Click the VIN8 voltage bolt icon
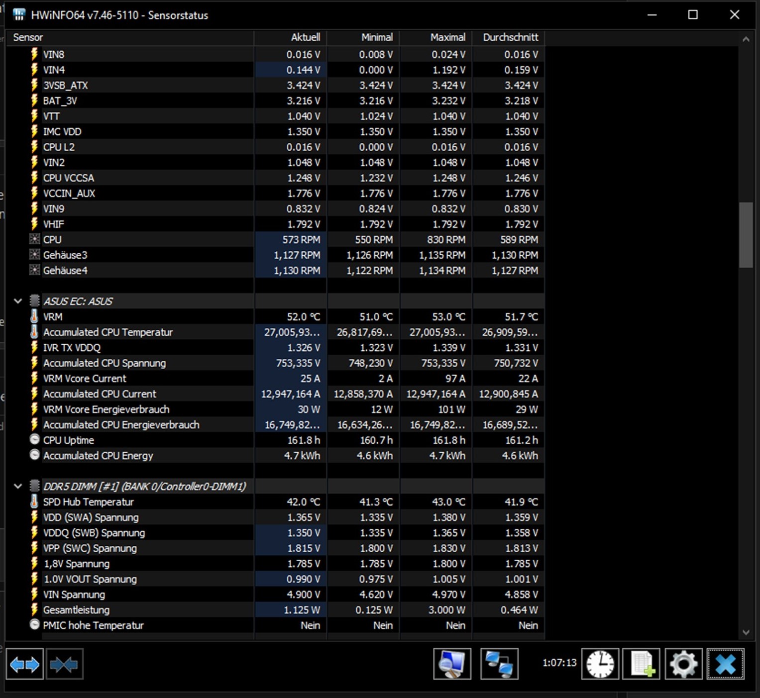Viewport: 760px width, 698px height. coord(34,54)
